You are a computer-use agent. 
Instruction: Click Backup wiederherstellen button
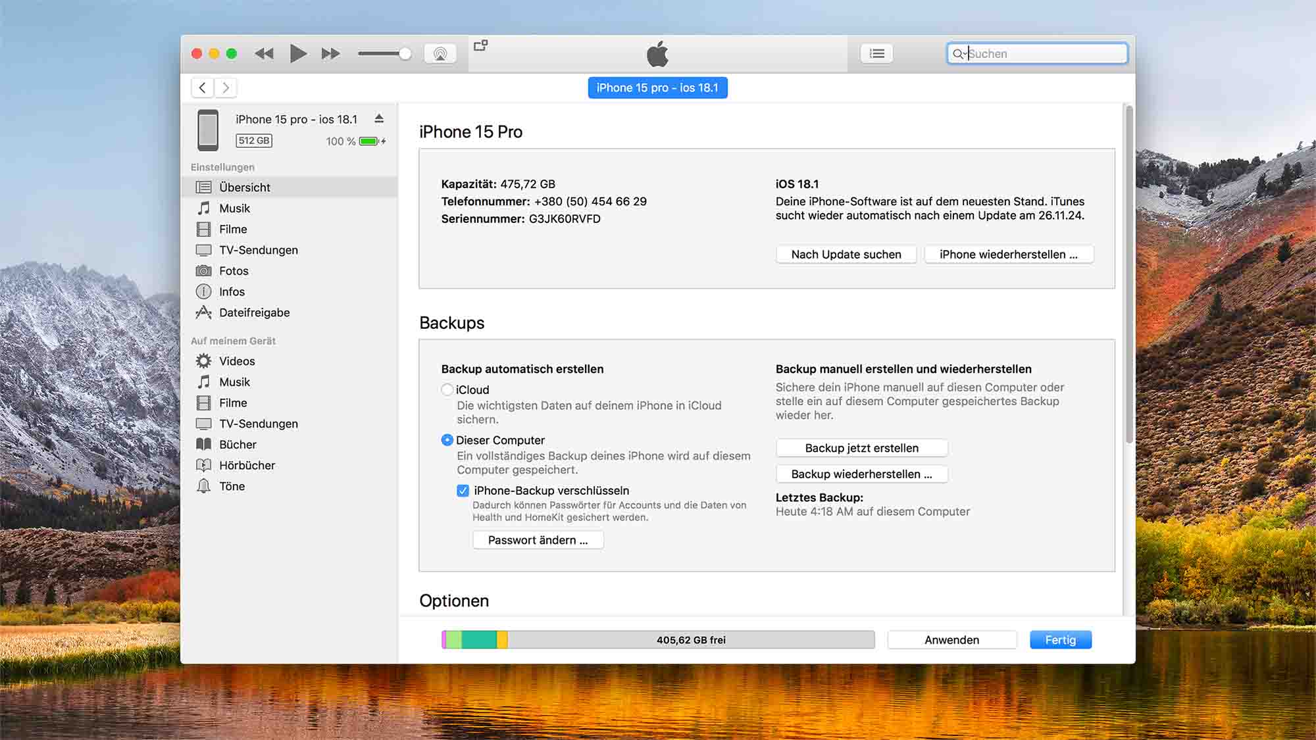[x=862, y=474]
